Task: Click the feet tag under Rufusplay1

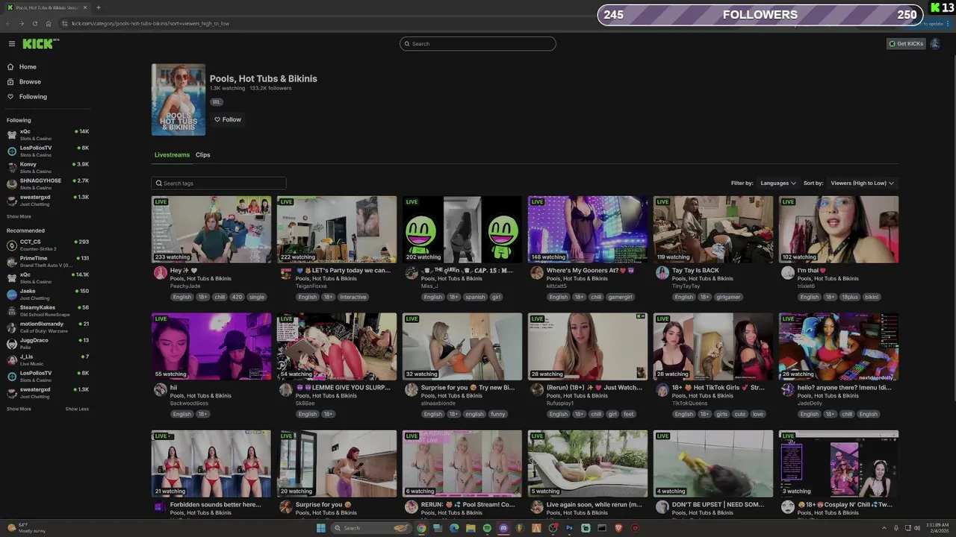Action: click(629, 414)
